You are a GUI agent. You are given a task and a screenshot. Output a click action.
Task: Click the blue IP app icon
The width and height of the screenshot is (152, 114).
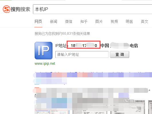(x=44, y=50)
